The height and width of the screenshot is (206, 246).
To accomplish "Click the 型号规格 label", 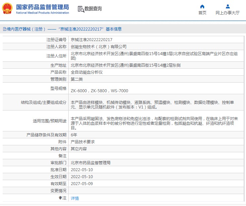I will [x=58, y=88].
